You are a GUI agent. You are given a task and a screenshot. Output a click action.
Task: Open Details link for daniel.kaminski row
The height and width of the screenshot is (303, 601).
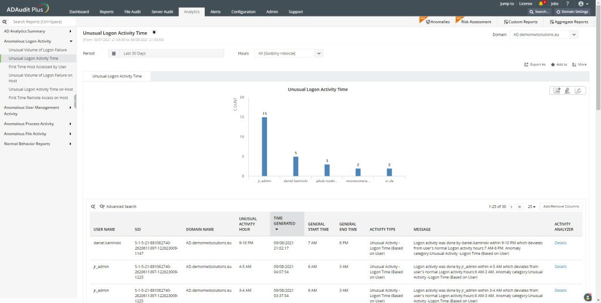click(561, 243)
